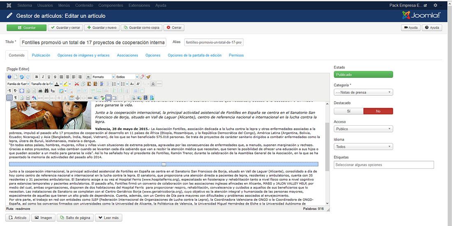Open search with the binoculars icon
This screenshot has height=226, width=452.
pos(46,91)
